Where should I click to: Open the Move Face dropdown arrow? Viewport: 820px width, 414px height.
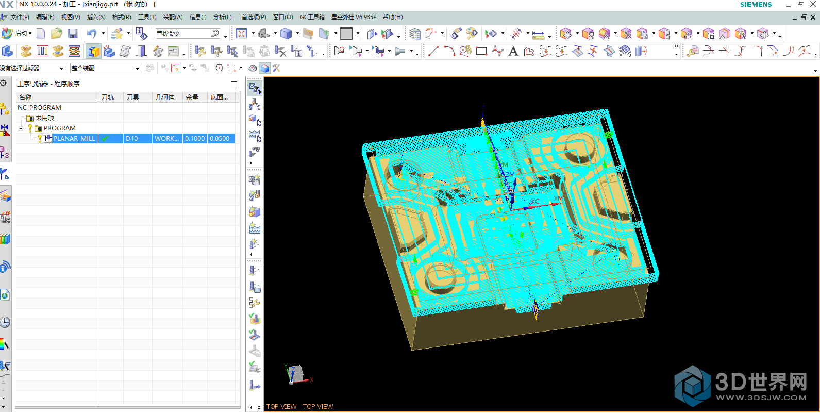click(x=577, y=34)
